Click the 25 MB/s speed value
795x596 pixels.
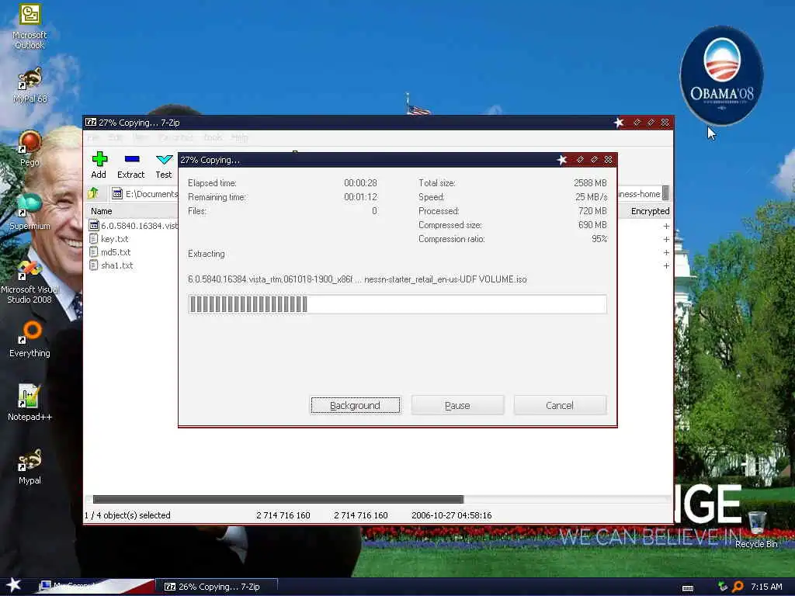pos(591,196)
